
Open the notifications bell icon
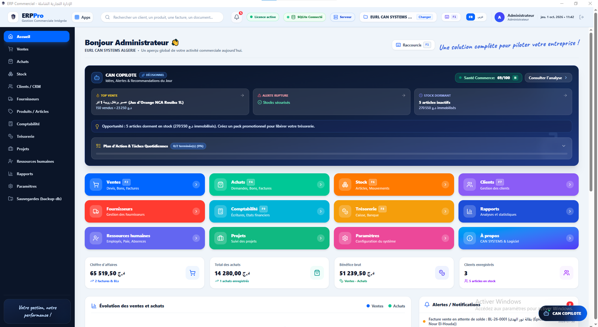pyautogui.click(x=237, y=17)
